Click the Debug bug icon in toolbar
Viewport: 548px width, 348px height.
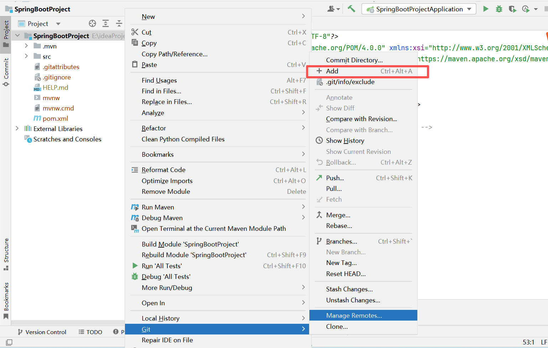499,9
